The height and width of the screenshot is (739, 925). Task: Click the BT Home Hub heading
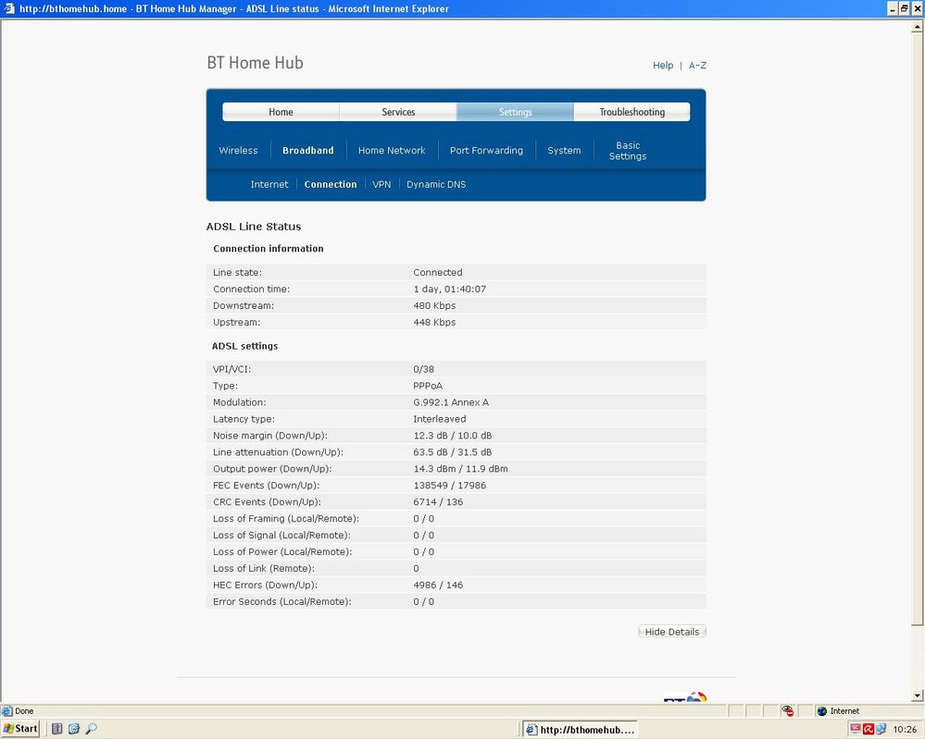(x=255, y=63)
